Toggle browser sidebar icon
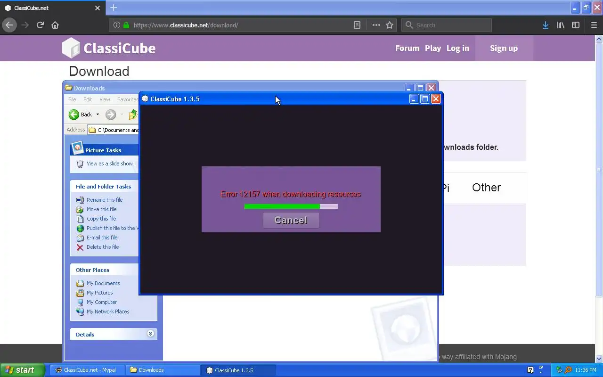 click(x=576, y=25)
